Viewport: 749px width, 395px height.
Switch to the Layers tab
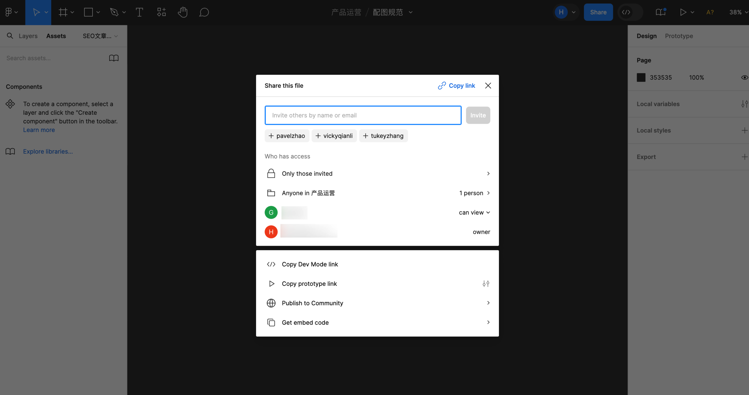pyautogui.click(x=28, y=36)
